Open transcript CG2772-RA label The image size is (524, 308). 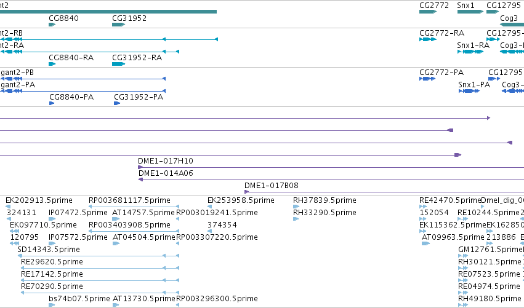(x=441, y=33)
